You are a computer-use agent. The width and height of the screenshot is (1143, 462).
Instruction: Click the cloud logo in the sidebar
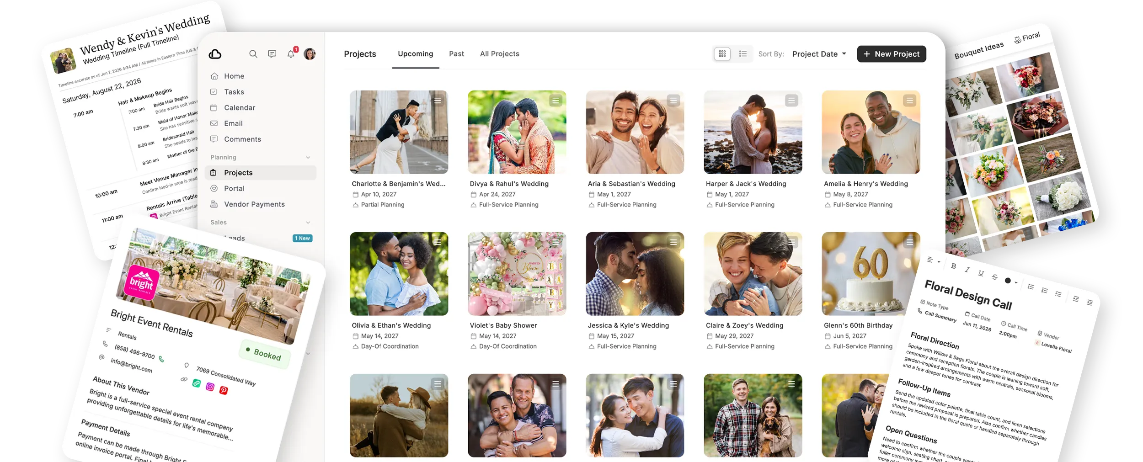215,54
